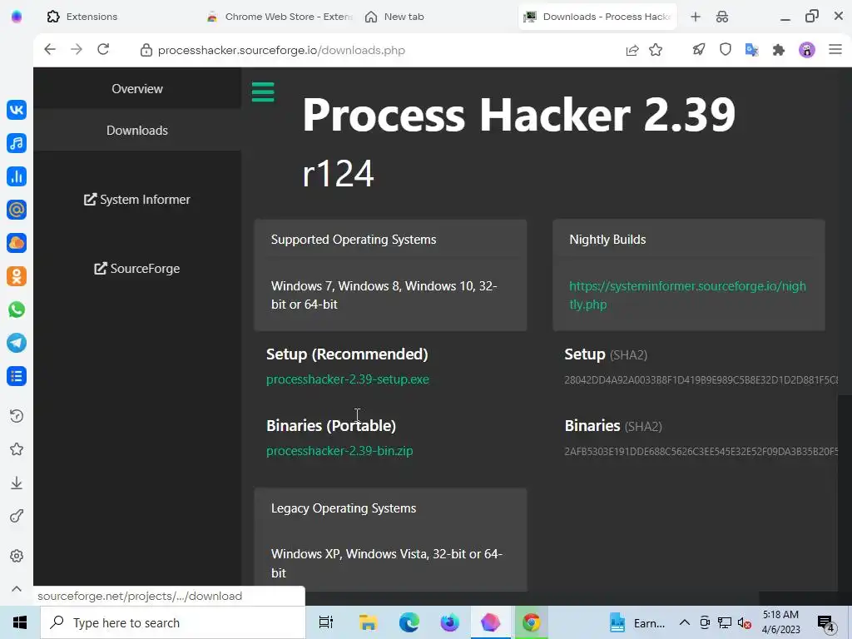
Task: Show hidden system tray icons
Action: point(685,622)
